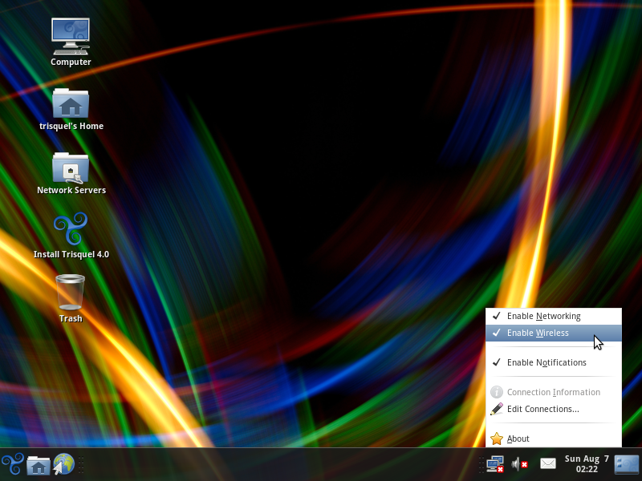This screenshot has height=481, width=642.
Task: Select trisquel's Home folder icon
Action: [71, 103]
